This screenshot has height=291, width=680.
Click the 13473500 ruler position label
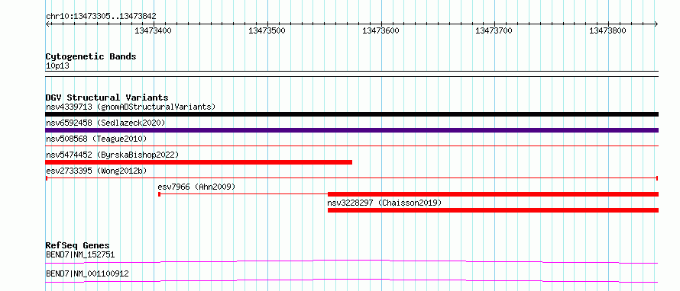click(x=267, y=30)
